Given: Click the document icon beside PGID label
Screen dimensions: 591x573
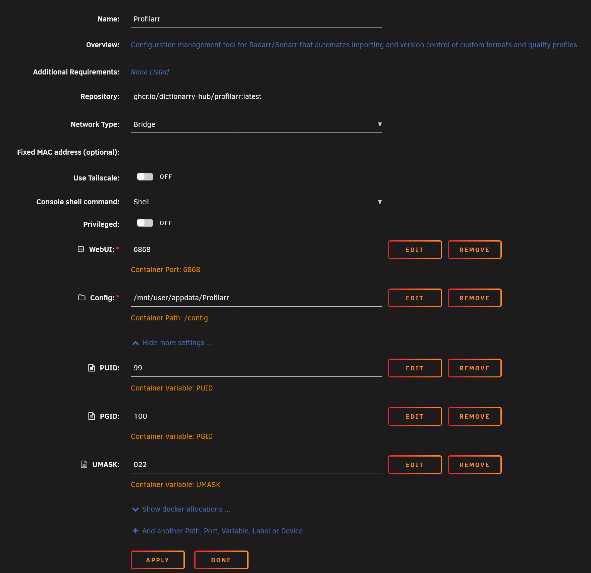Looking at the screenshot, I should pyautogui.click(x=92, y=416).
